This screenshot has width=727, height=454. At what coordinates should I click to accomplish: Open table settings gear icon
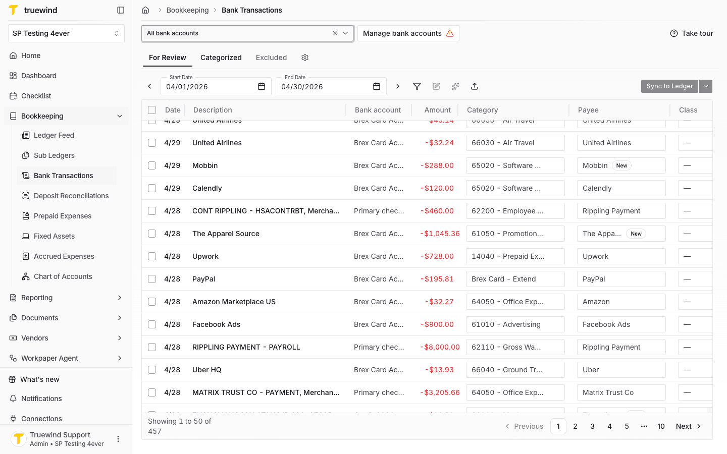tap(305, 58)
